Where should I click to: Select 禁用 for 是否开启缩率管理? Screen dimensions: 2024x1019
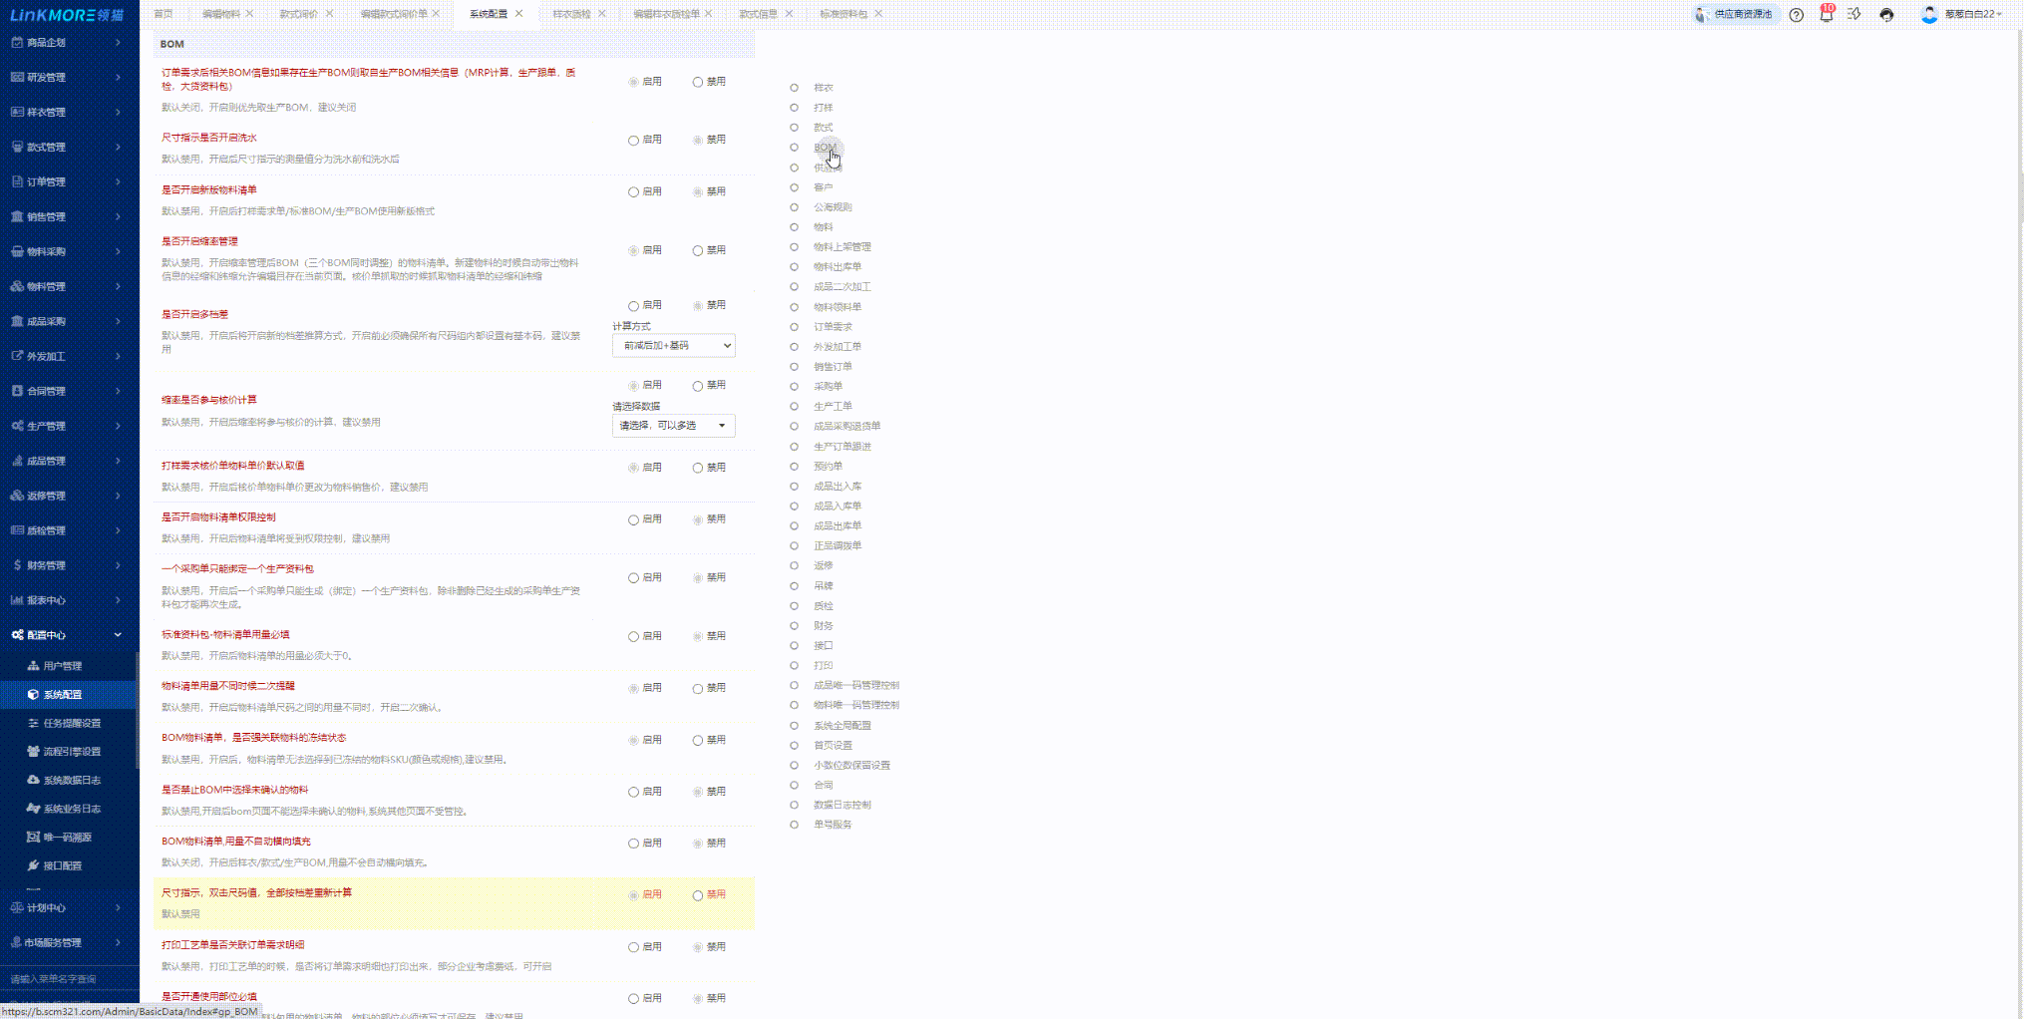[698, 251]
